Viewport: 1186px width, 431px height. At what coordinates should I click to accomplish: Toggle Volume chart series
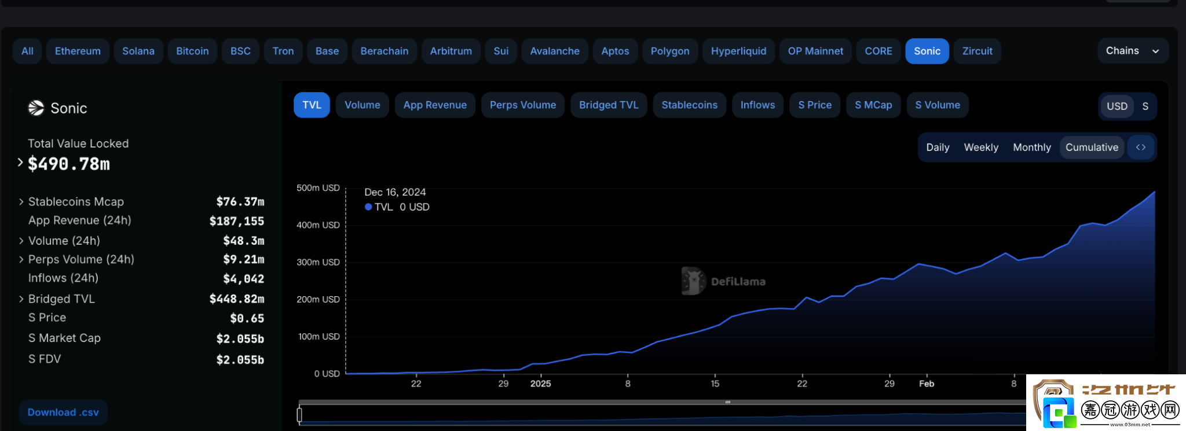coord(363,105)
